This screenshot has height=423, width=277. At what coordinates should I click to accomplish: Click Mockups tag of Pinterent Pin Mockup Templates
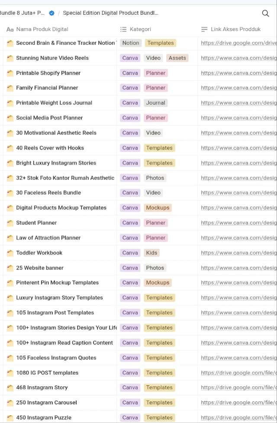158,283
